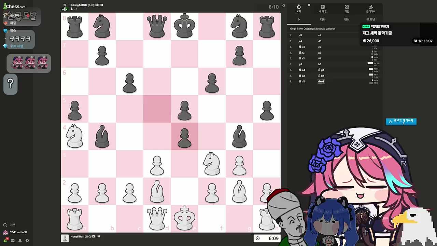Open the friends icon with notification badge

click(x=6, y=240)
